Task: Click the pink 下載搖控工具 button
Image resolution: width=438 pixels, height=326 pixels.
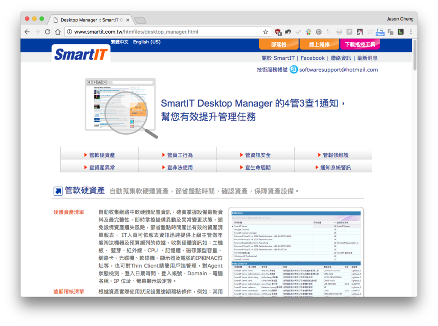Action: click(360, 44)
